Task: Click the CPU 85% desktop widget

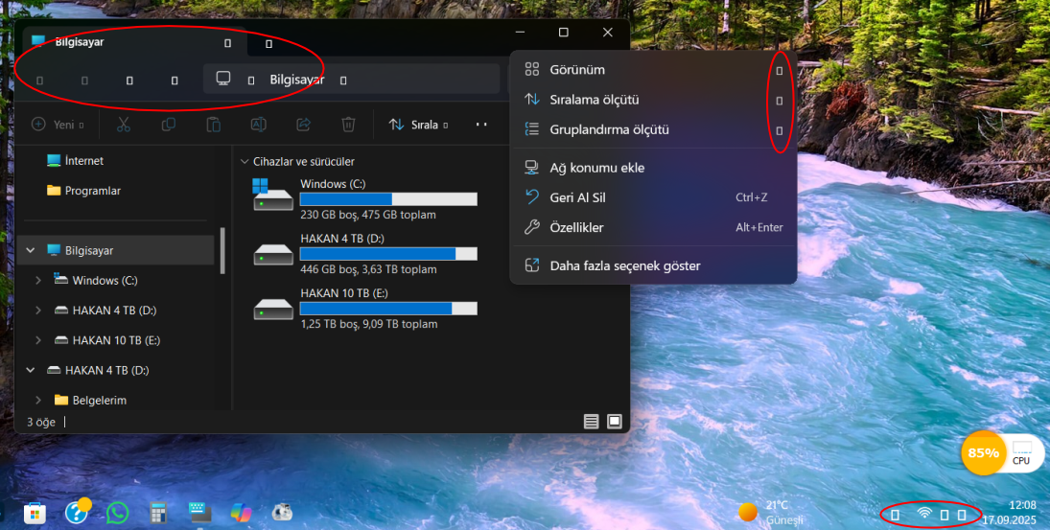Action: tap(1002, 453)
